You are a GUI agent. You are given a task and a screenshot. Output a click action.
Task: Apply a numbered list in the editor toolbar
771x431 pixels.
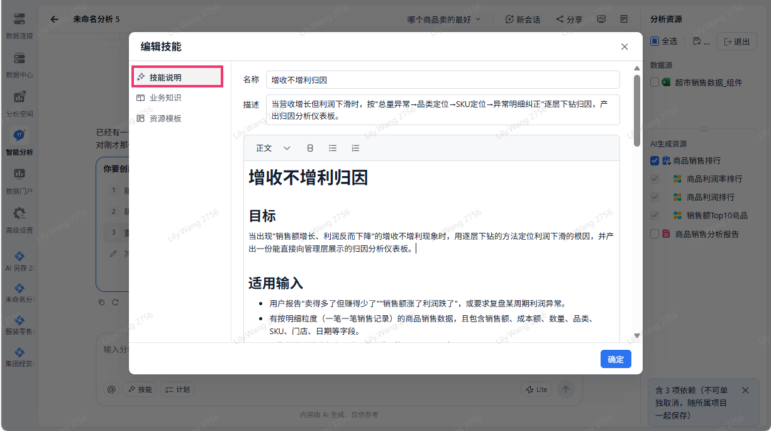point(355,148)
